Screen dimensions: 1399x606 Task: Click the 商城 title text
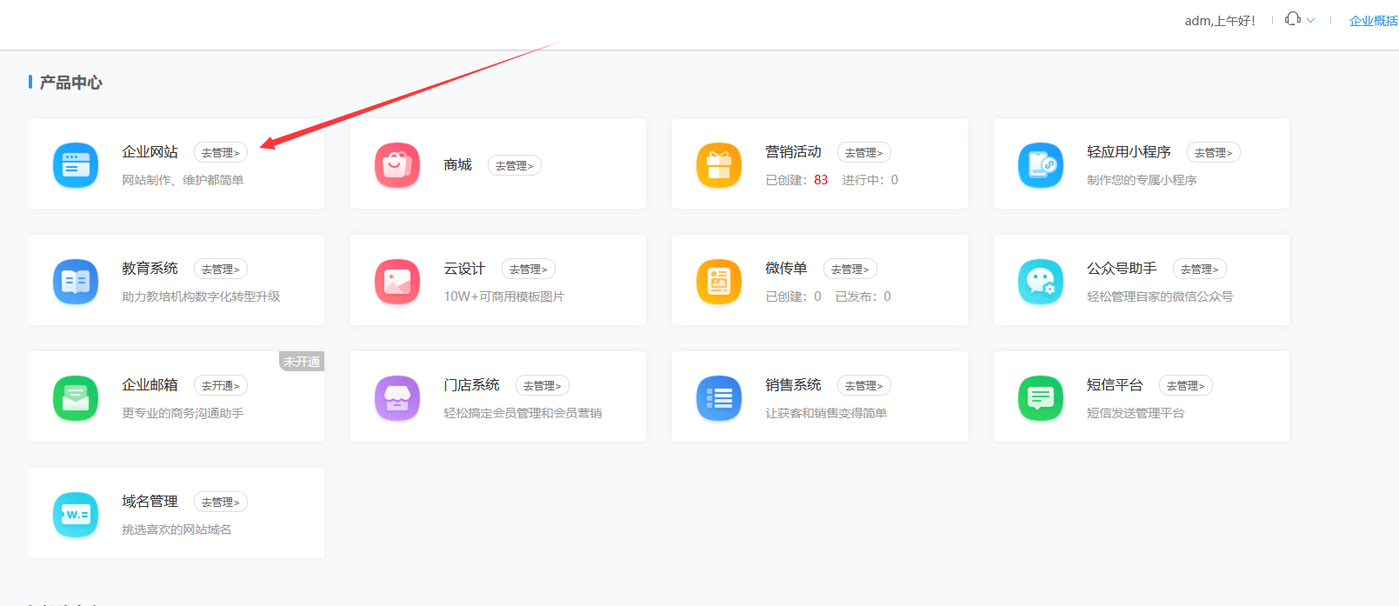(457, 165)
